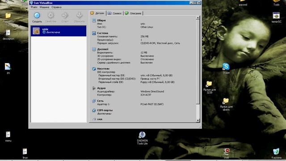Click the unix.vdi primary master disk entry

[156, 76]
